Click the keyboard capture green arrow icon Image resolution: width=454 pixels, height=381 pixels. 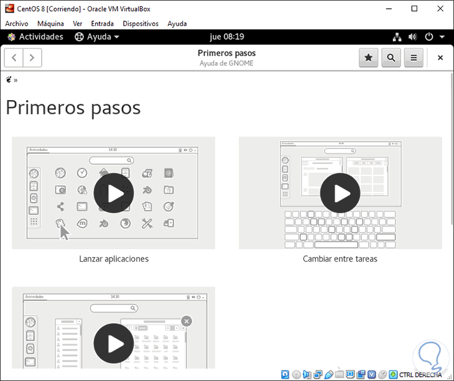(393, 375)
